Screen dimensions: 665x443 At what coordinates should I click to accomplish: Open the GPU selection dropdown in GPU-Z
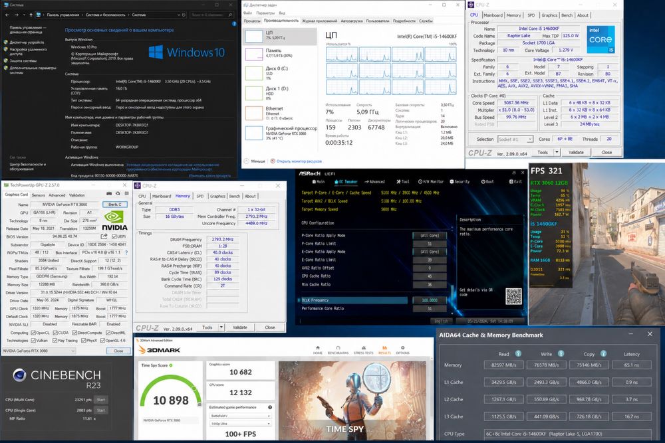click(39, 351)
